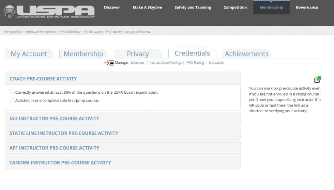Viewport: 334px width, 190px height.
Task: Click the red arrow Manage menu icon
Action: 109,63
